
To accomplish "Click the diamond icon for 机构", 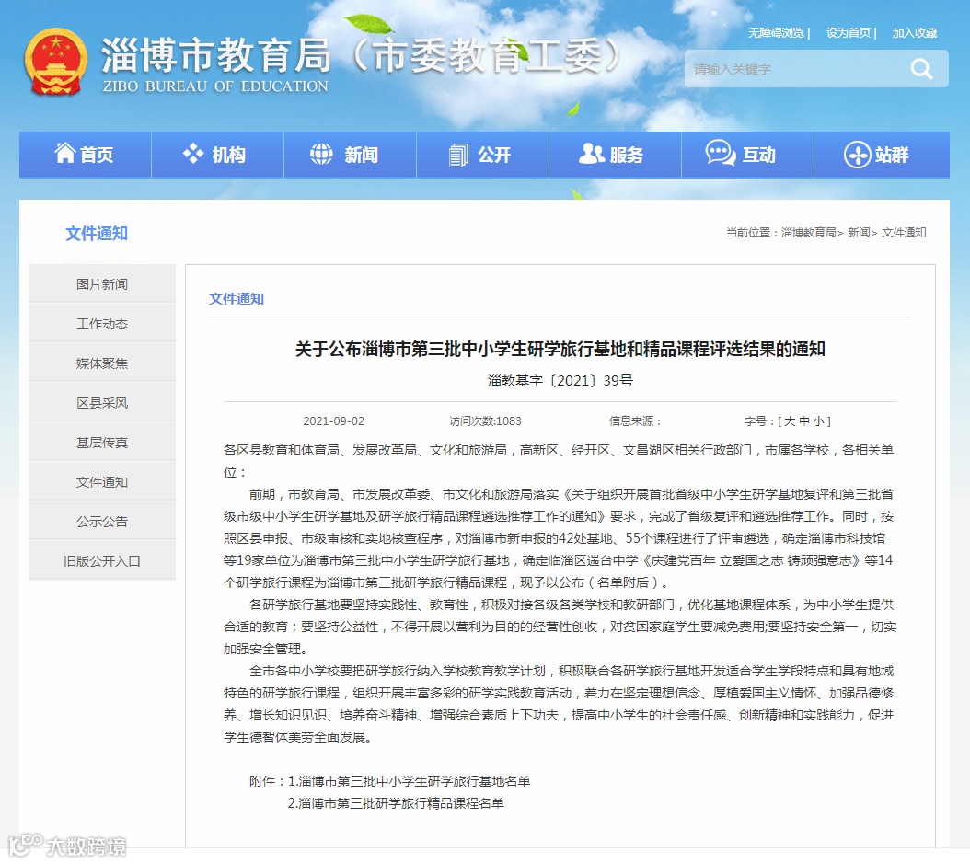I will [193, 154].
